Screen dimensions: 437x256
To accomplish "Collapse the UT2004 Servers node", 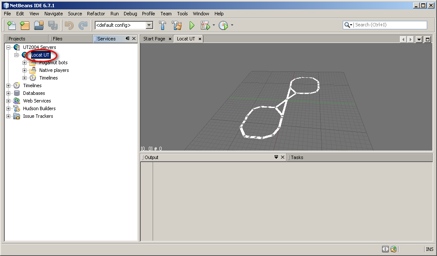I will pyautogui.click(x=9, y=47).
